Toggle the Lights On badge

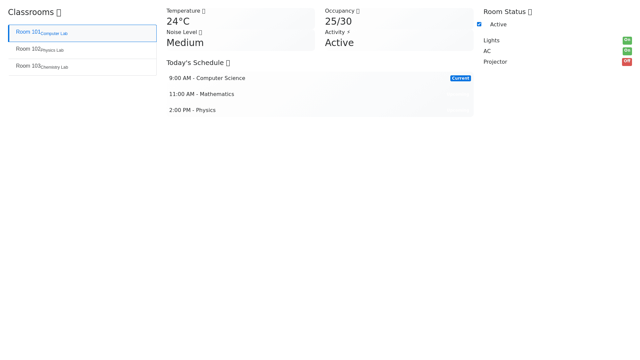click(x=627, y=40)
